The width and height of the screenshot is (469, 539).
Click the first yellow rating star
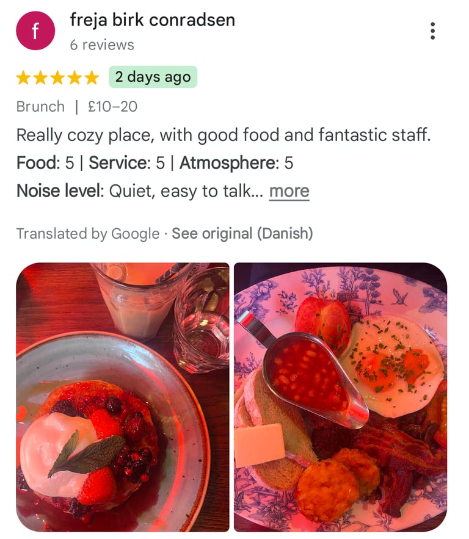[23, 78]
